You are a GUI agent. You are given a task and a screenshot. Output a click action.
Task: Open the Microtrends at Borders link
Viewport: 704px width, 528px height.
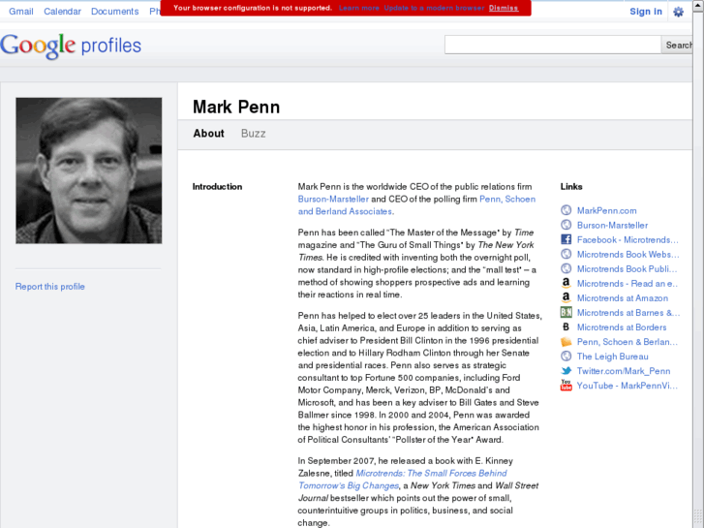pyautogui.click(x=622, y=327)
